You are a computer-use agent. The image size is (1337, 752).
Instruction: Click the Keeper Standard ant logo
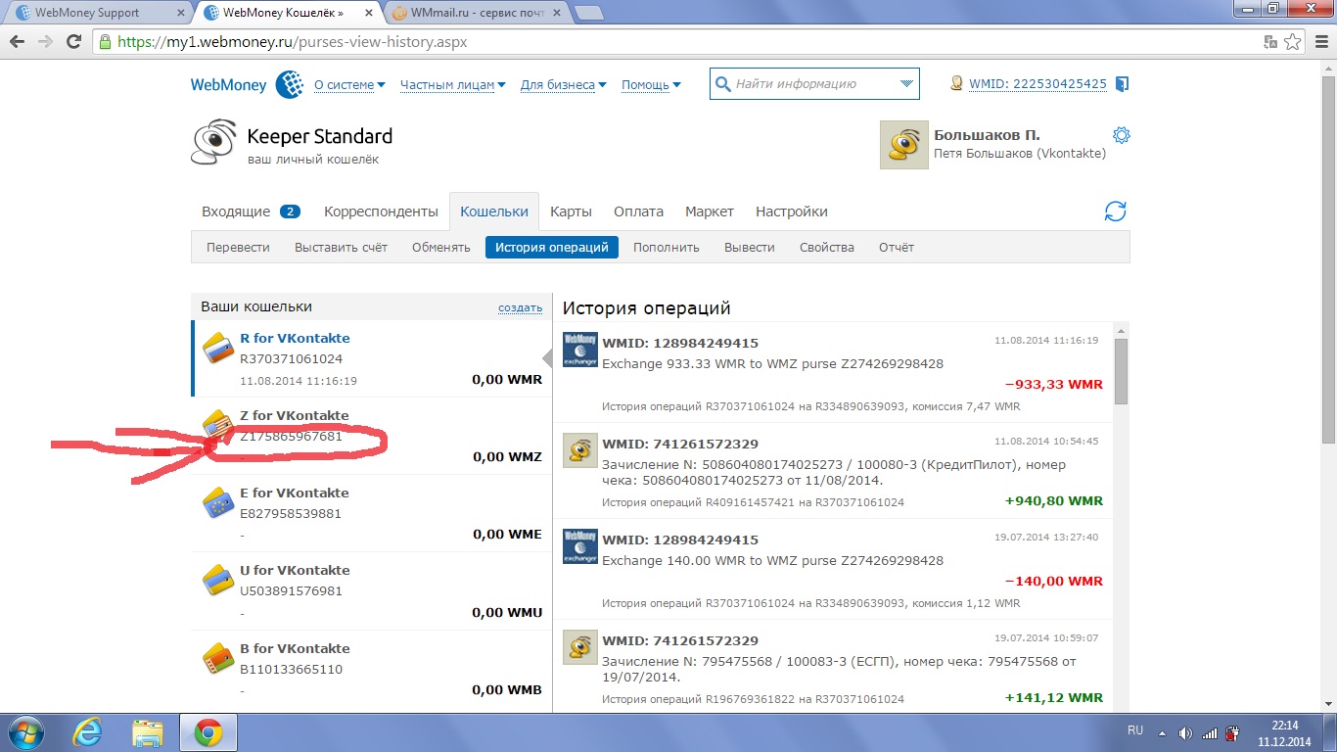pyautogui.click(x=214, y=143)
